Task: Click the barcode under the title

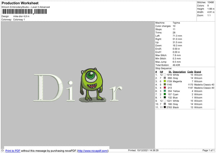Action: 24,12
